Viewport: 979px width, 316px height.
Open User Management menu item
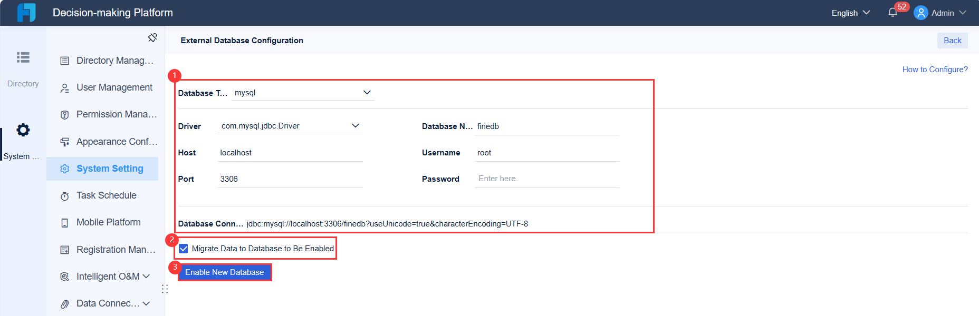pyautogui.click(x=102, y=87)
